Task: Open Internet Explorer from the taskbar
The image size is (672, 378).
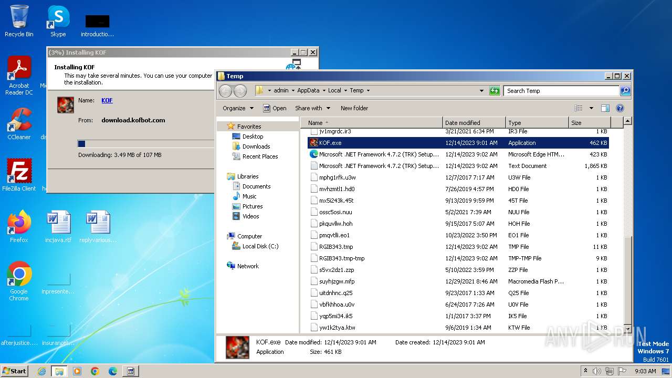Action: [41, 371]
